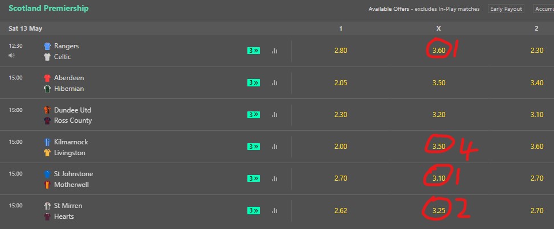Select Aberdeen home win odds 2.05

click(341, 83)
